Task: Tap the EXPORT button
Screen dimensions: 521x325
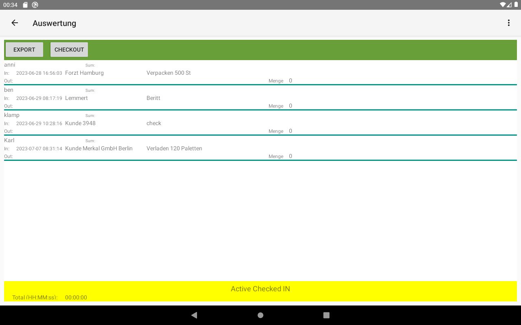Action: coord(24,50)
